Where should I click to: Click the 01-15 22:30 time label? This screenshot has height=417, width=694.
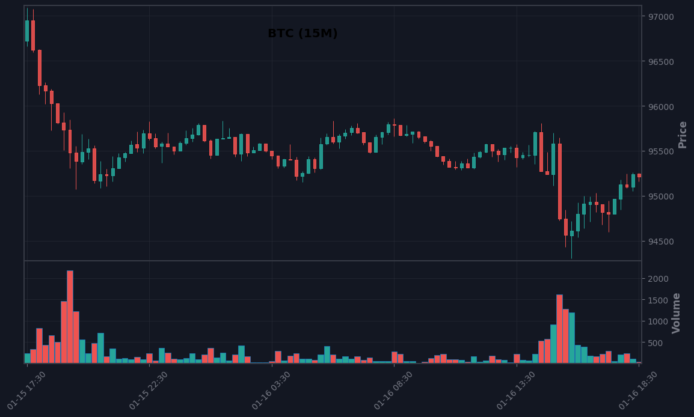tap(149, 391)
